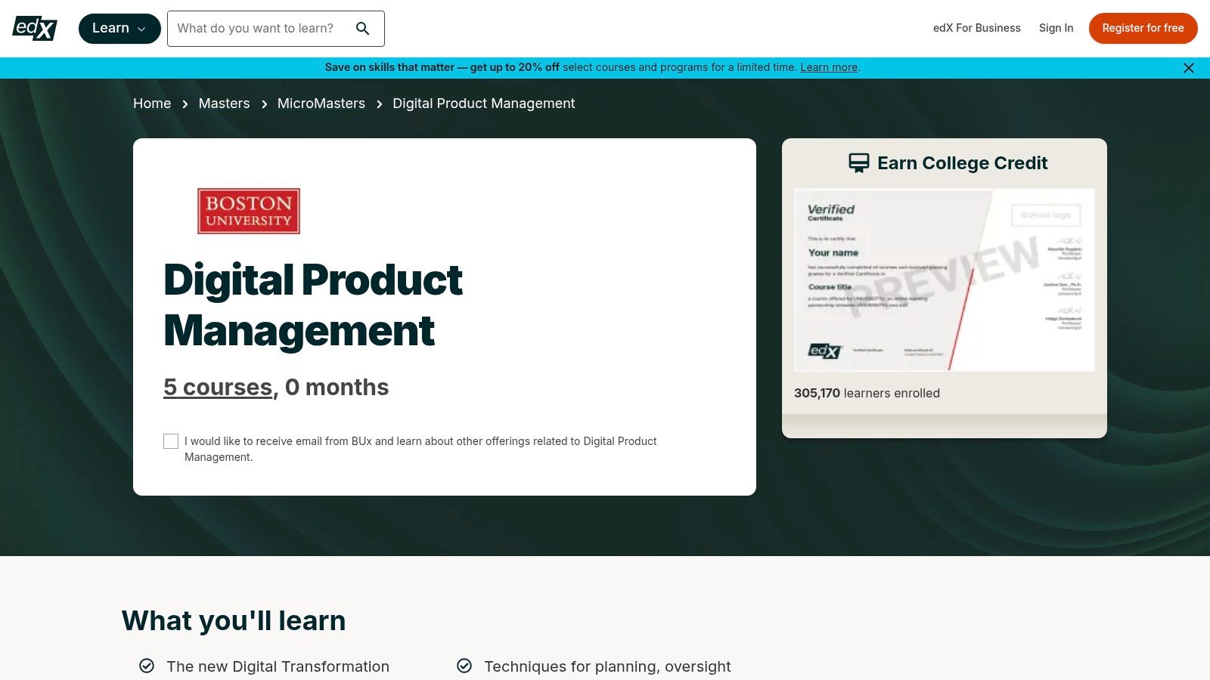Check the BUx email updates checkbox

tap(171, 441)
